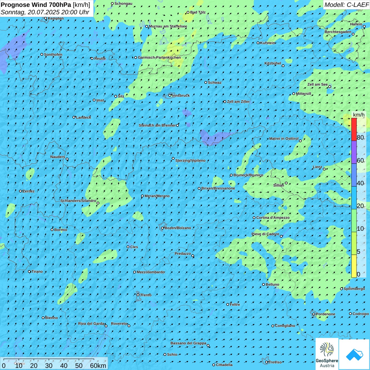Click the 'Prognose Wind 700hPa [km/h]' title
Image resolution: width=370 pixels, height=370 pixels.
pos(45,5)
